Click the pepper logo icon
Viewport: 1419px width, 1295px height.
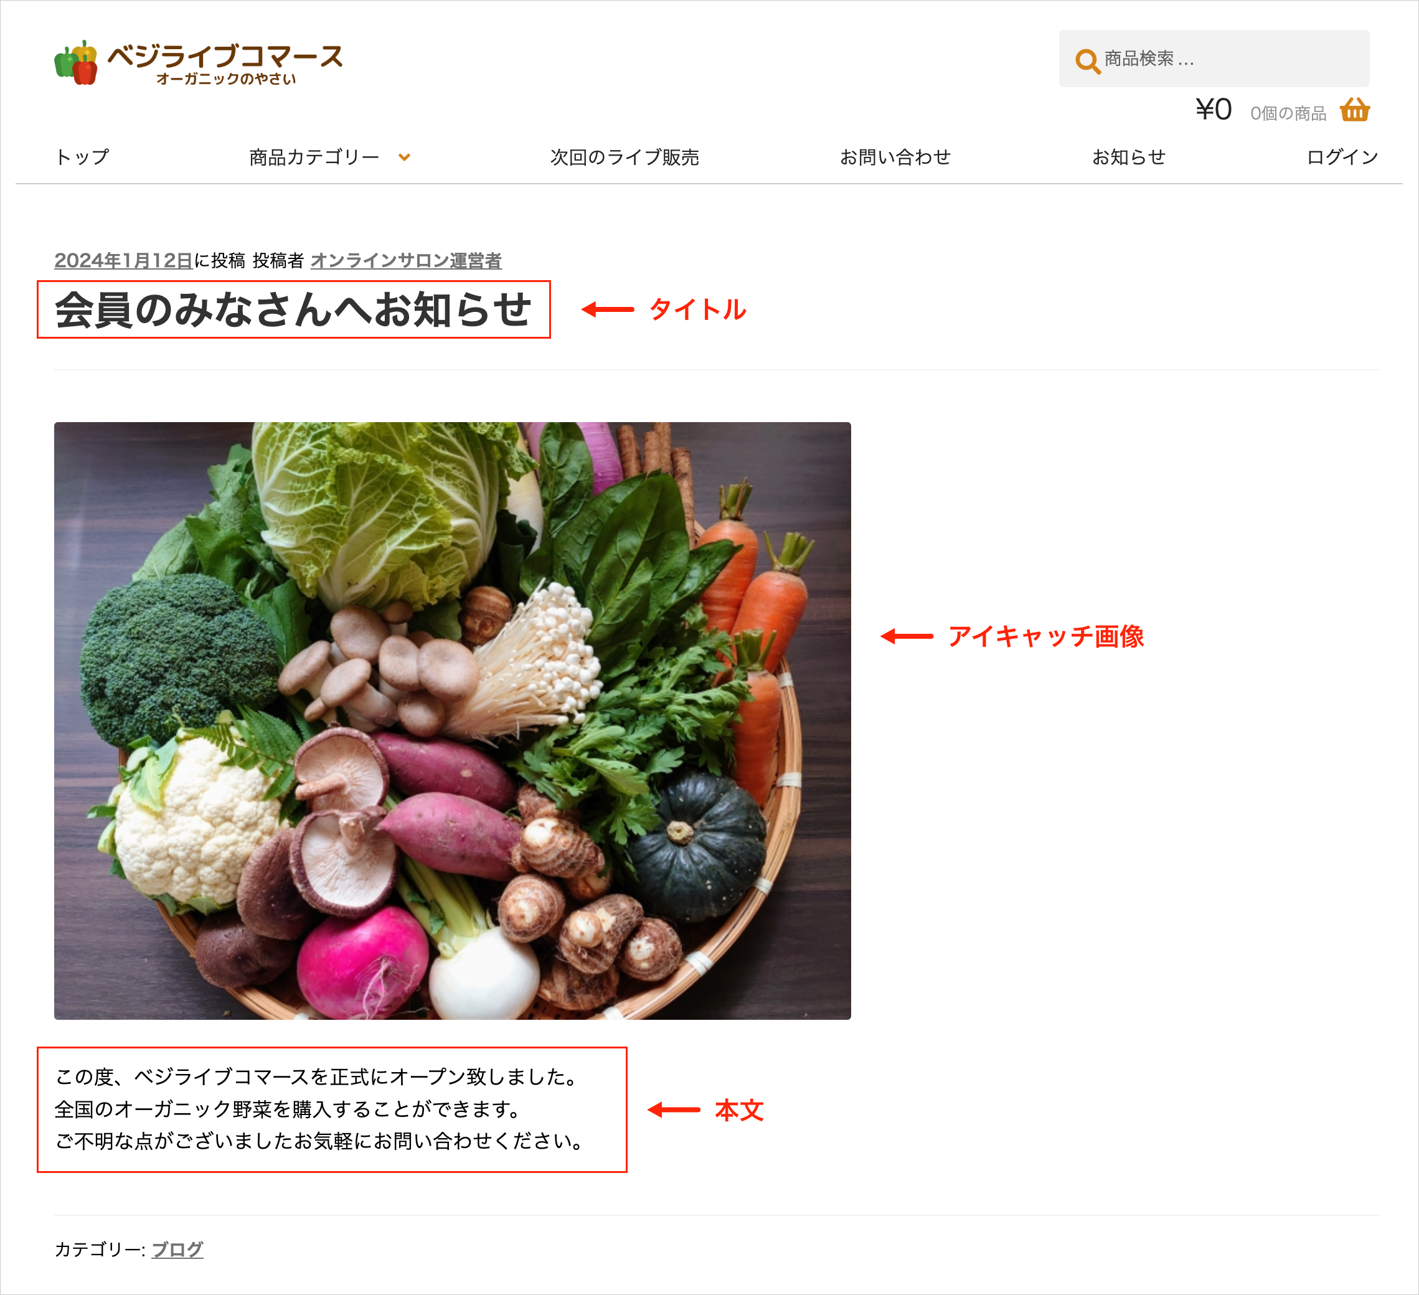click(76, 63)
